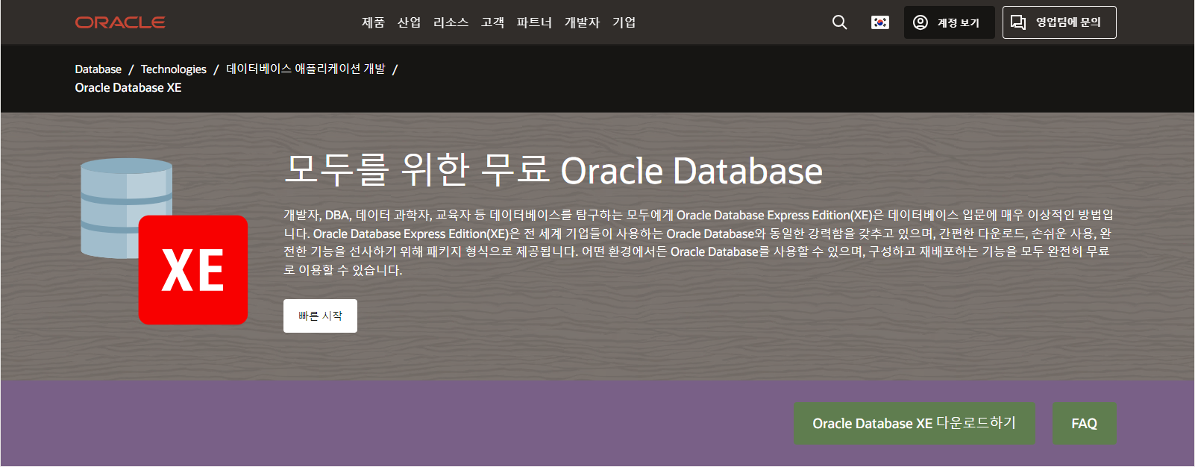Open the 기업 menu
The height and width of the screenshot is (467, 1195).
[x=624, y=22]
